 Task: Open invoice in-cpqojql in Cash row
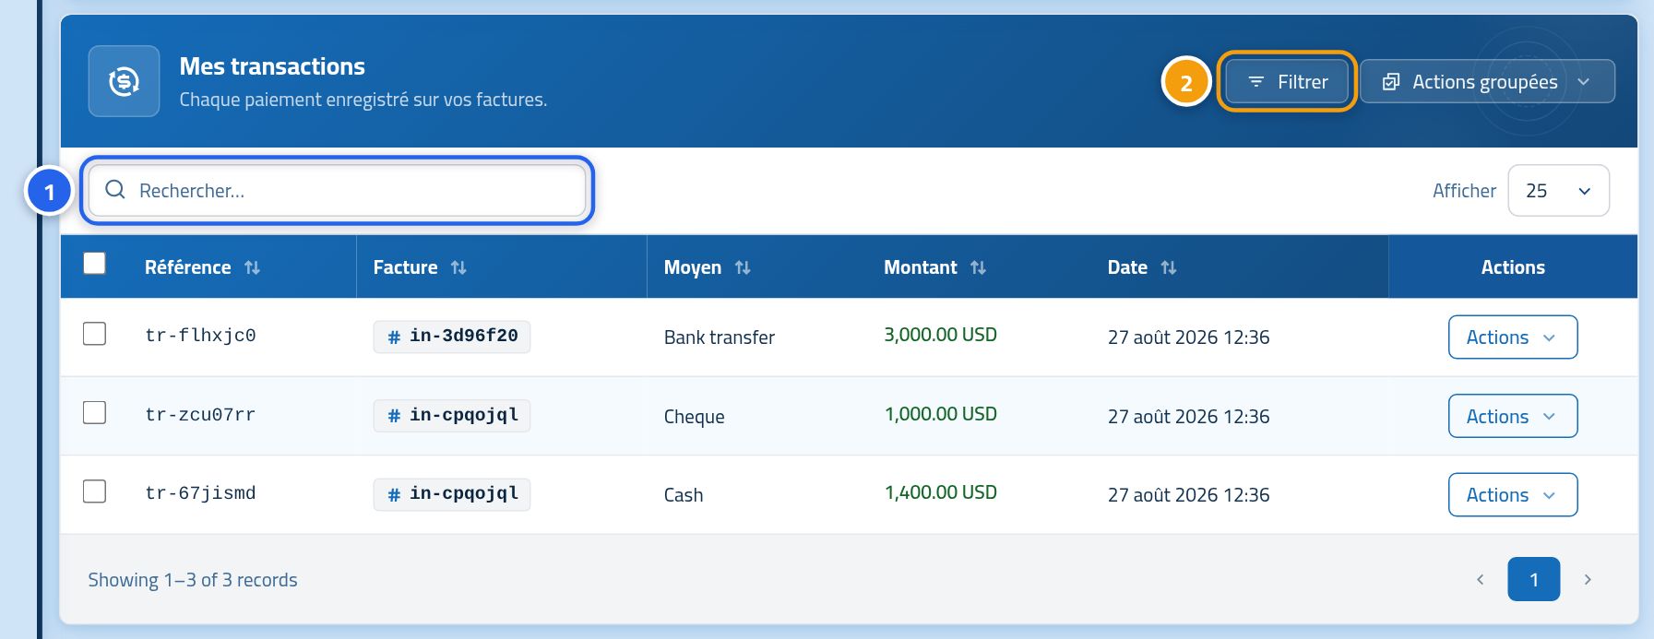pyautogui.click(x=452, y=494)
